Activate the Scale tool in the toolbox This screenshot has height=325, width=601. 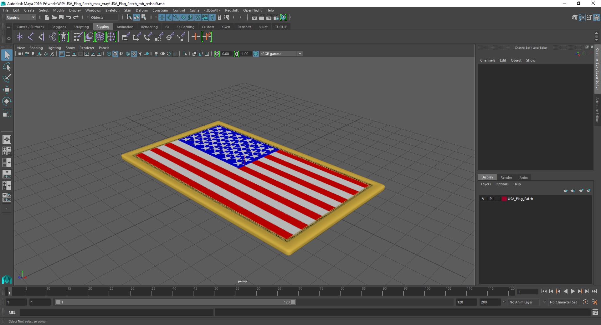7,113
